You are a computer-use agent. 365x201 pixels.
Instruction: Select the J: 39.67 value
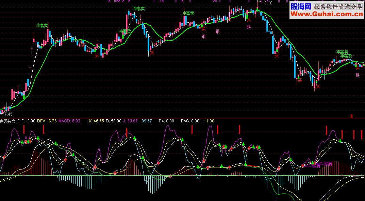coord(130,121)
